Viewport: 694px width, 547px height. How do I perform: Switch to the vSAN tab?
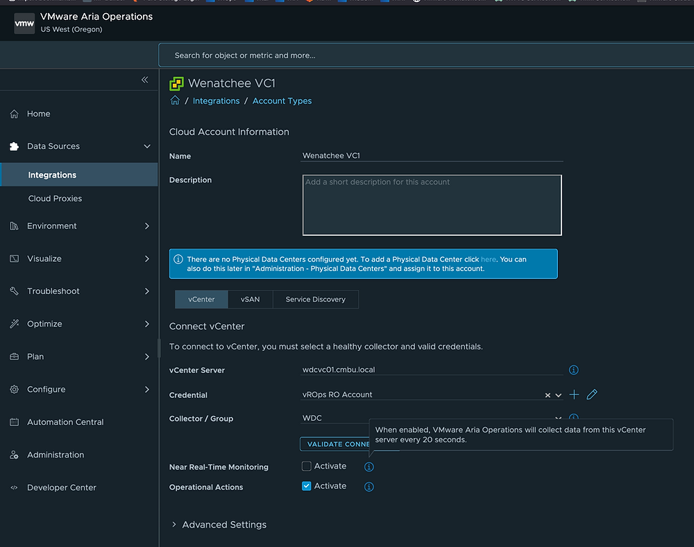[x=250, y=299]
